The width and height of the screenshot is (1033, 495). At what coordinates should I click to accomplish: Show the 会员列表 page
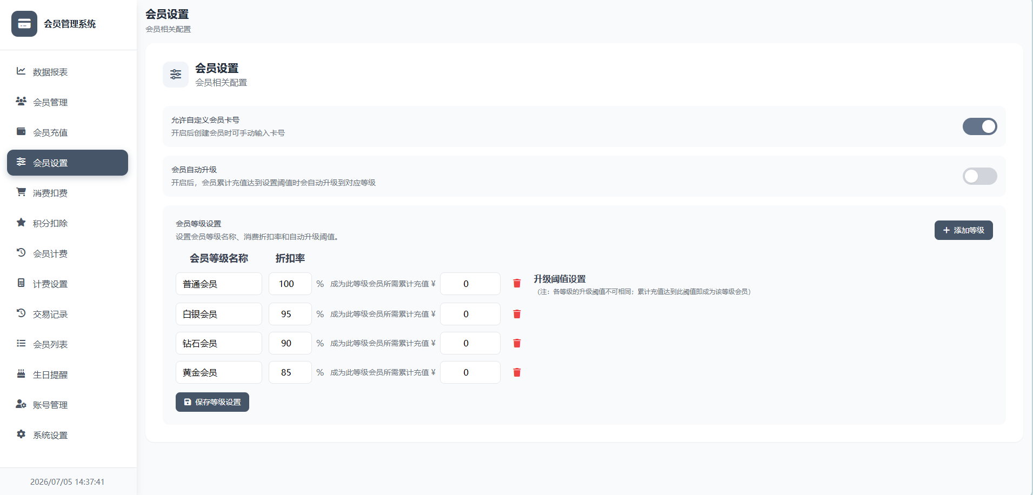tap(68, 344)
